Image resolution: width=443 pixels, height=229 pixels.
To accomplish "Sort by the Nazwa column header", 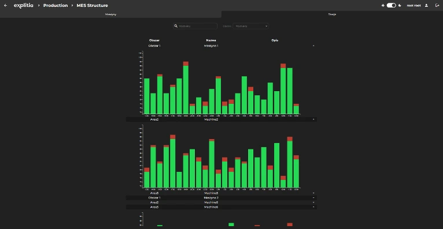I will (x=211, y=40).
